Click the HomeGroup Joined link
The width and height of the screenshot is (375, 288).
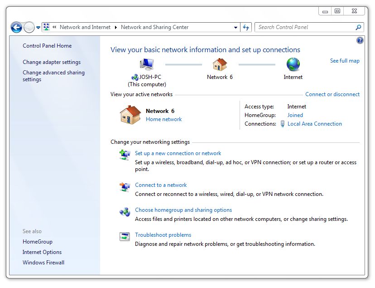tap(295, 115)
